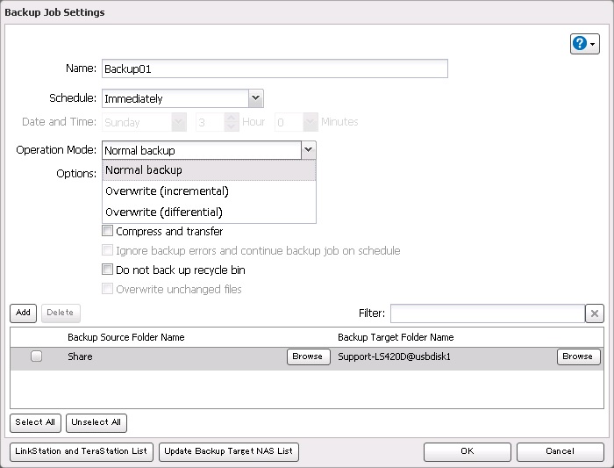Click the Backup Source Folder Name column header
614x468 pixels.
point(126,337)
